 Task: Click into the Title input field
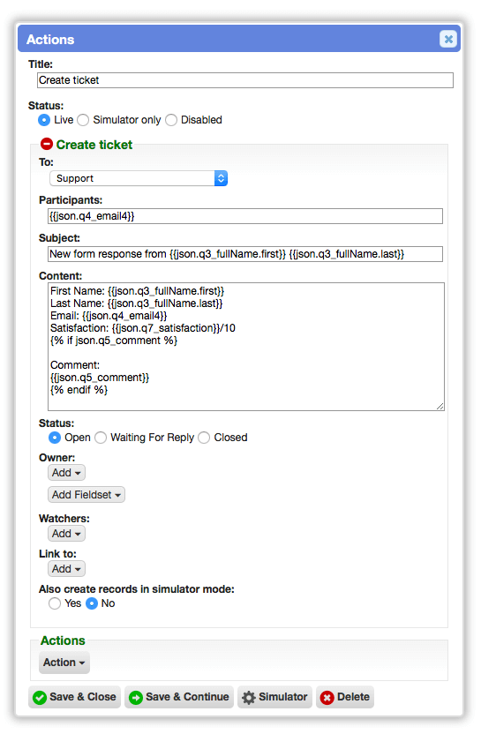tap(245, 80)
